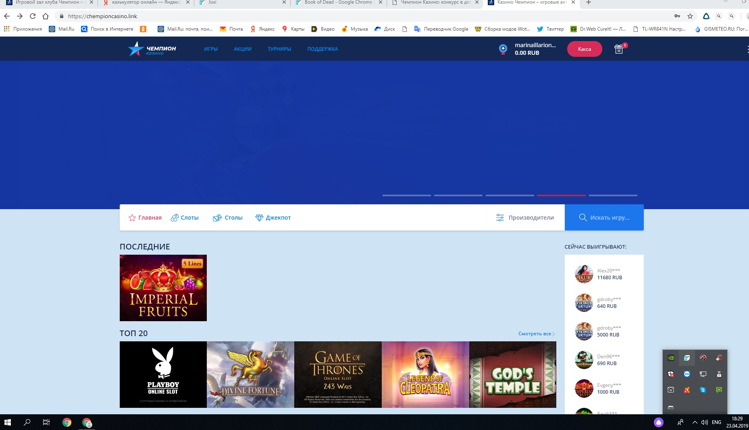Image resolution: width=749 pixels, height=430 pixels.
Task: Collapse the hidden tray icons chevron
Action: (x=695, y=422)
